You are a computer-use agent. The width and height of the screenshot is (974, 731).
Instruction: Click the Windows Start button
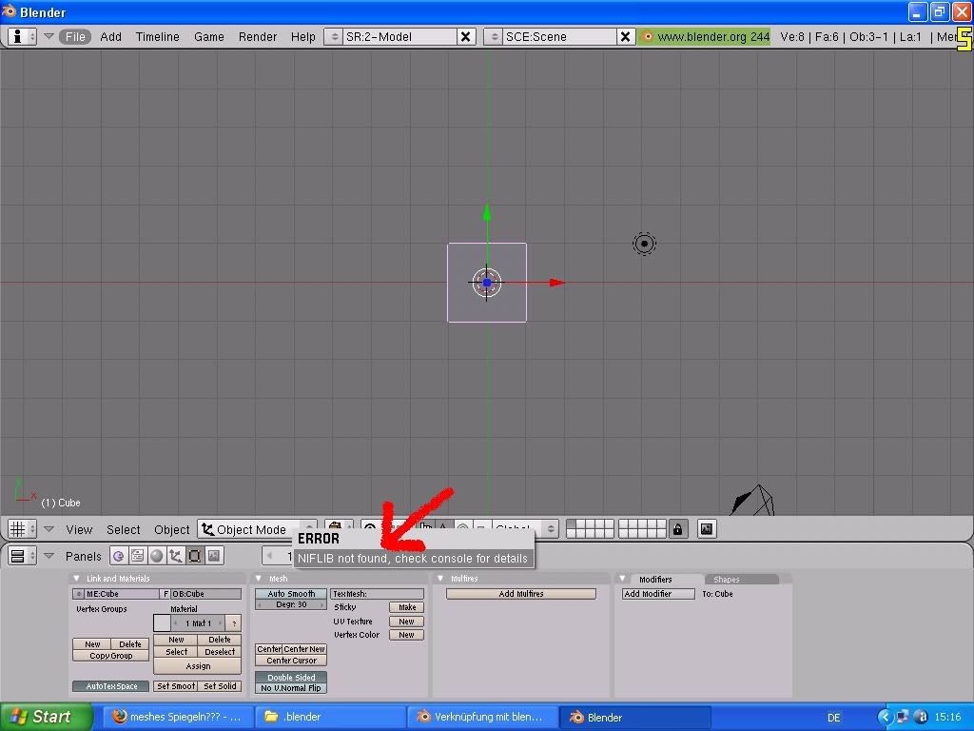coord(46,717)
